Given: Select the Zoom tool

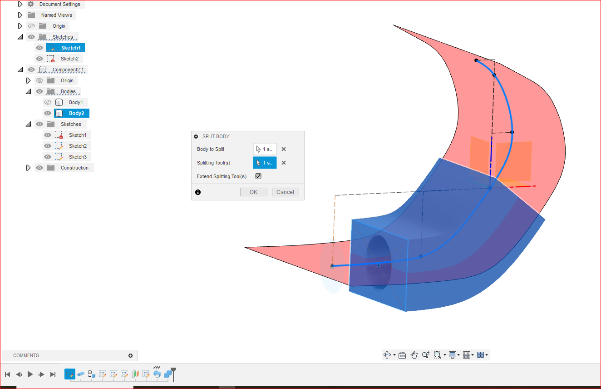Looking at the screenshot, I should point(425,355).
